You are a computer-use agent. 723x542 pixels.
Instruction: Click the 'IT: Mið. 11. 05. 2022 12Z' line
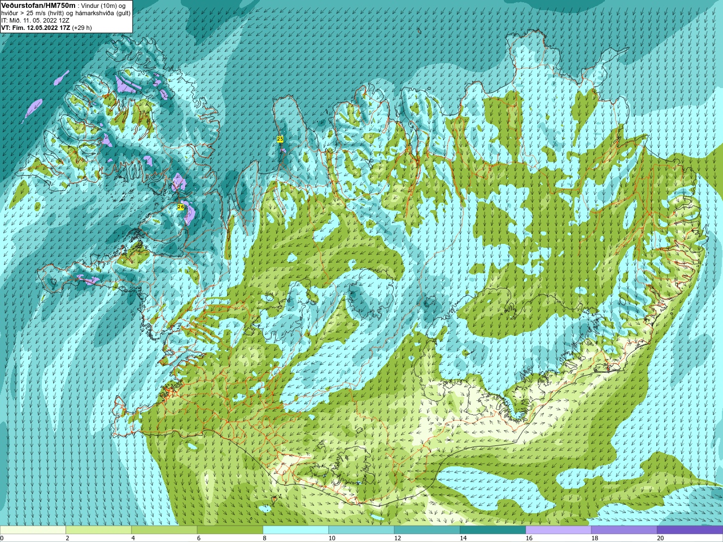tap(35, 20)
